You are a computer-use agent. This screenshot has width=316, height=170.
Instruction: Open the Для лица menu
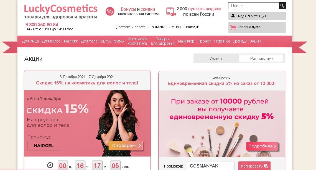point(30,41)
